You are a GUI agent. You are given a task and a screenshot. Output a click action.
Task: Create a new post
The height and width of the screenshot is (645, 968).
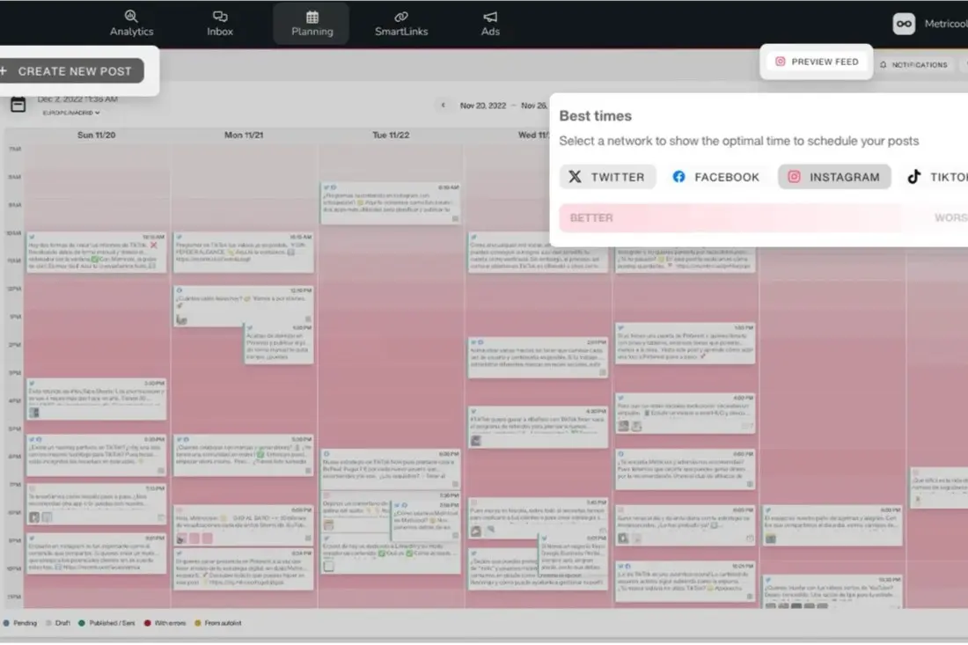point(72,71)
